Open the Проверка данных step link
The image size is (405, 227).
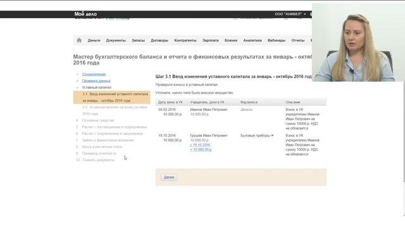tap(96, 81)
